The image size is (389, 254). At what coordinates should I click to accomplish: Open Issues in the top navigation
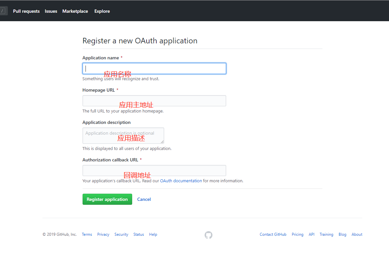(x=51, y=11)
